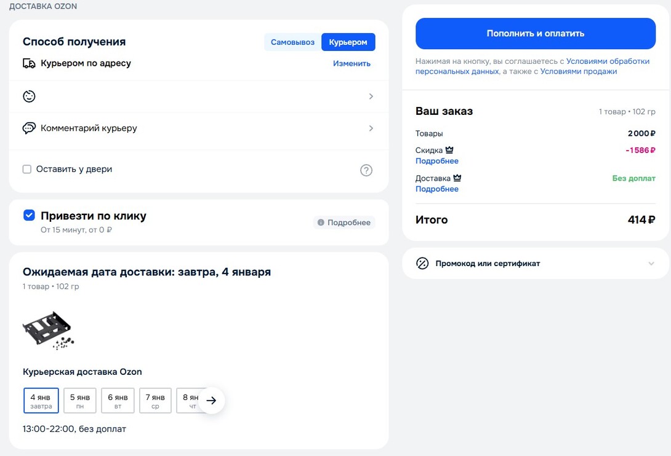Click the percent promo code icon

pyautogui.click(x=422, y=263)
